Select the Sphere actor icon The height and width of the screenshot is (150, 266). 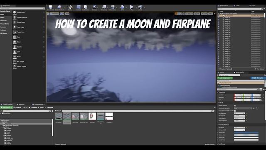point(15,42)
